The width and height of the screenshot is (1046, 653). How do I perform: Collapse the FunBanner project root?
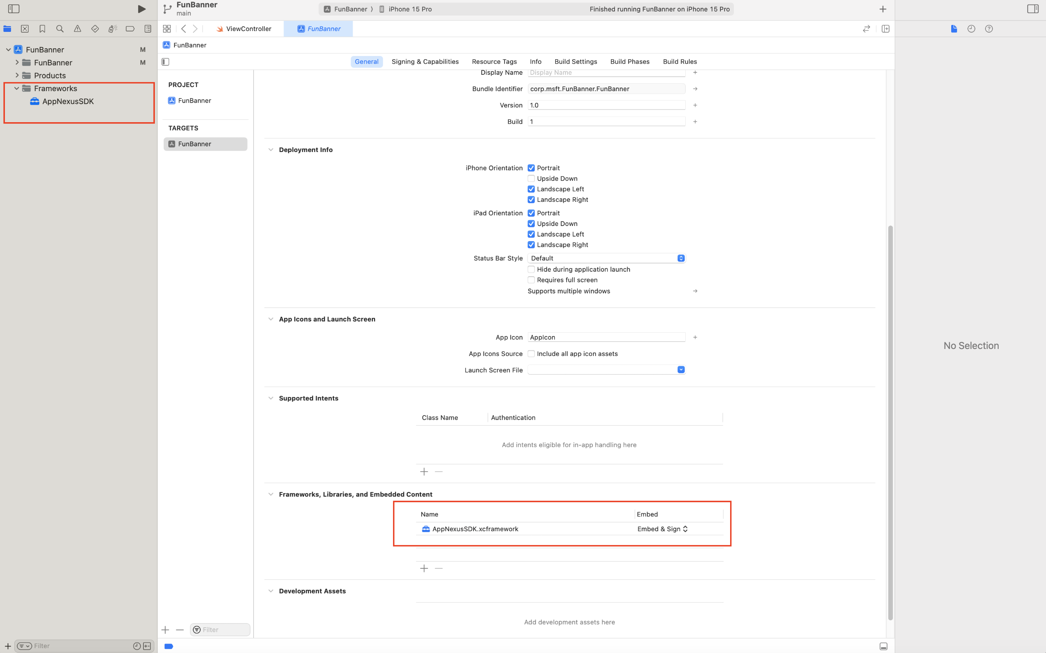click(8, 50)
